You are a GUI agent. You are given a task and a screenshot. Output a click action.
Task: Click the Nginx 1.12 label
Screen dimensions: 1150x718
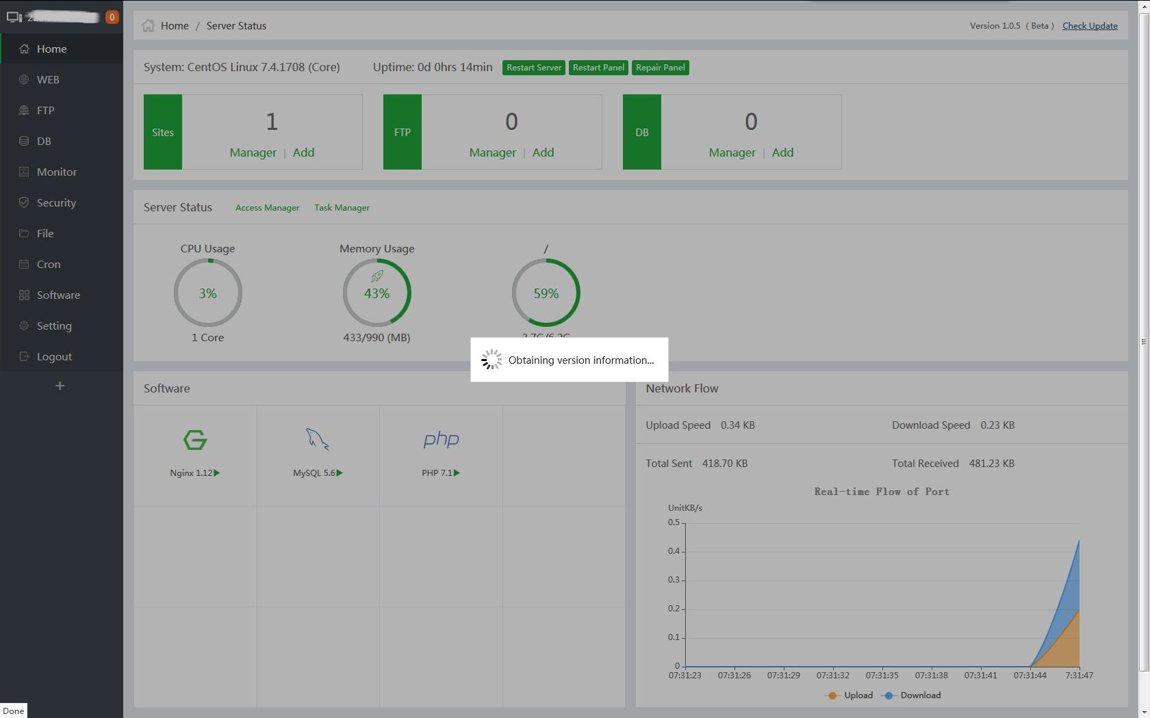[x=191, y=473]
